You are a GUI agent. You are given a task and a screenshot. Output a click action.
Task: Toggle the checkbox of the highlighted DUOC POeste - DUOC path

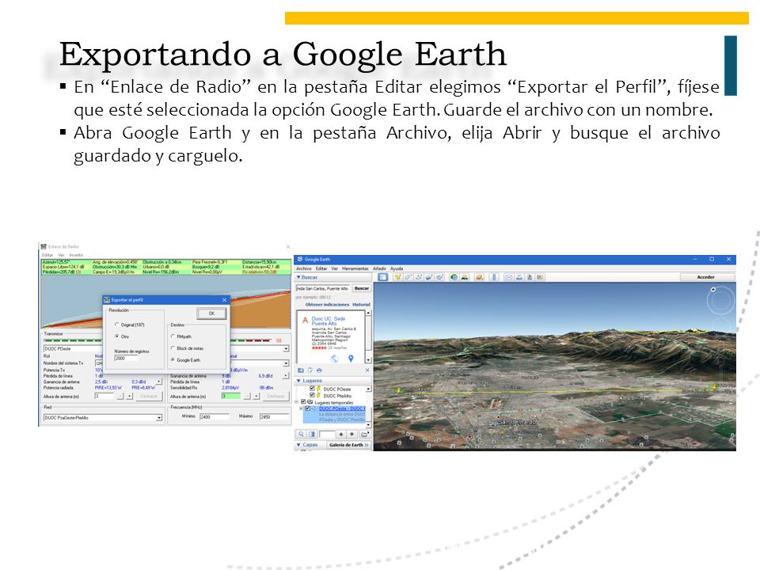[308, 408]
